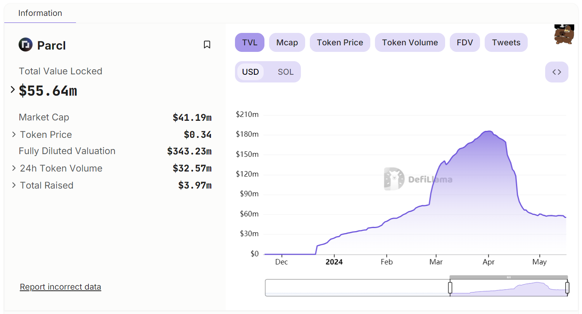Bookmark the Parcl protocol
This screenshot has width=582, height=314.
coord(207,45)
